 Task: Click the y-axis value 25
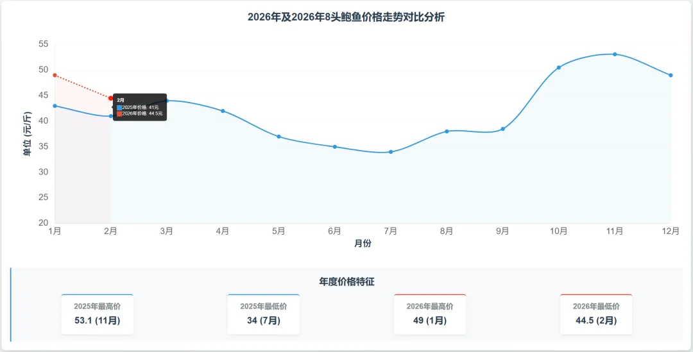44,197
